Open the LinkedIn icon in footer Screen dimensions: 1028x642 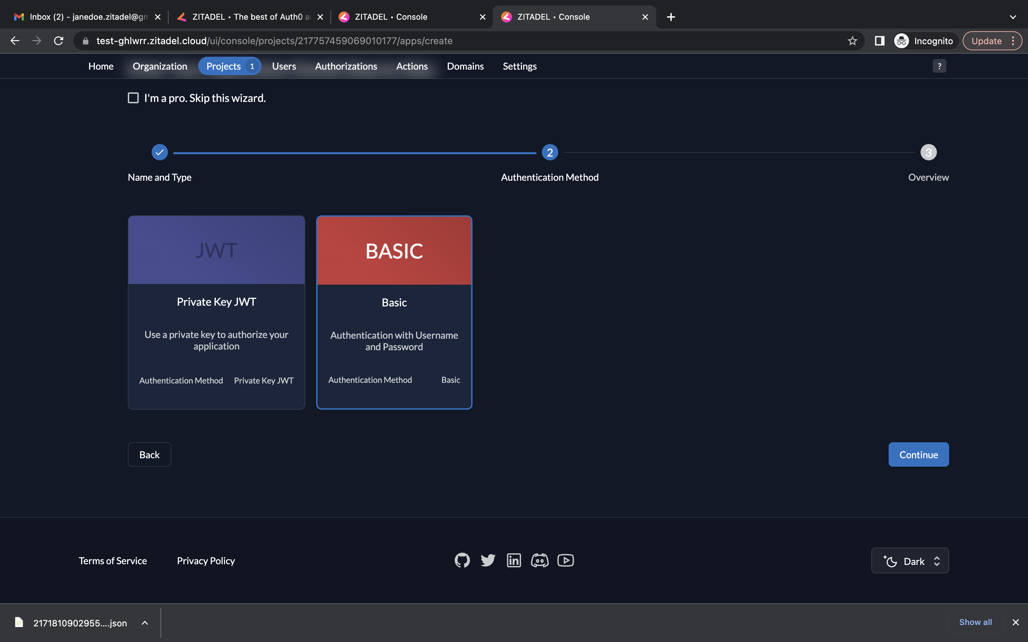coord(514,560)
